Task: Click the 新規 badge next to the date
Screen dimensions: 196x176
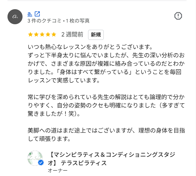Action: click(96, 35)
